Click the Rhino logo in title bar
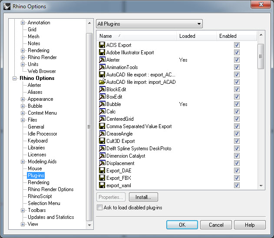This screenshot has height=238, width=274. tap(7, 7)
